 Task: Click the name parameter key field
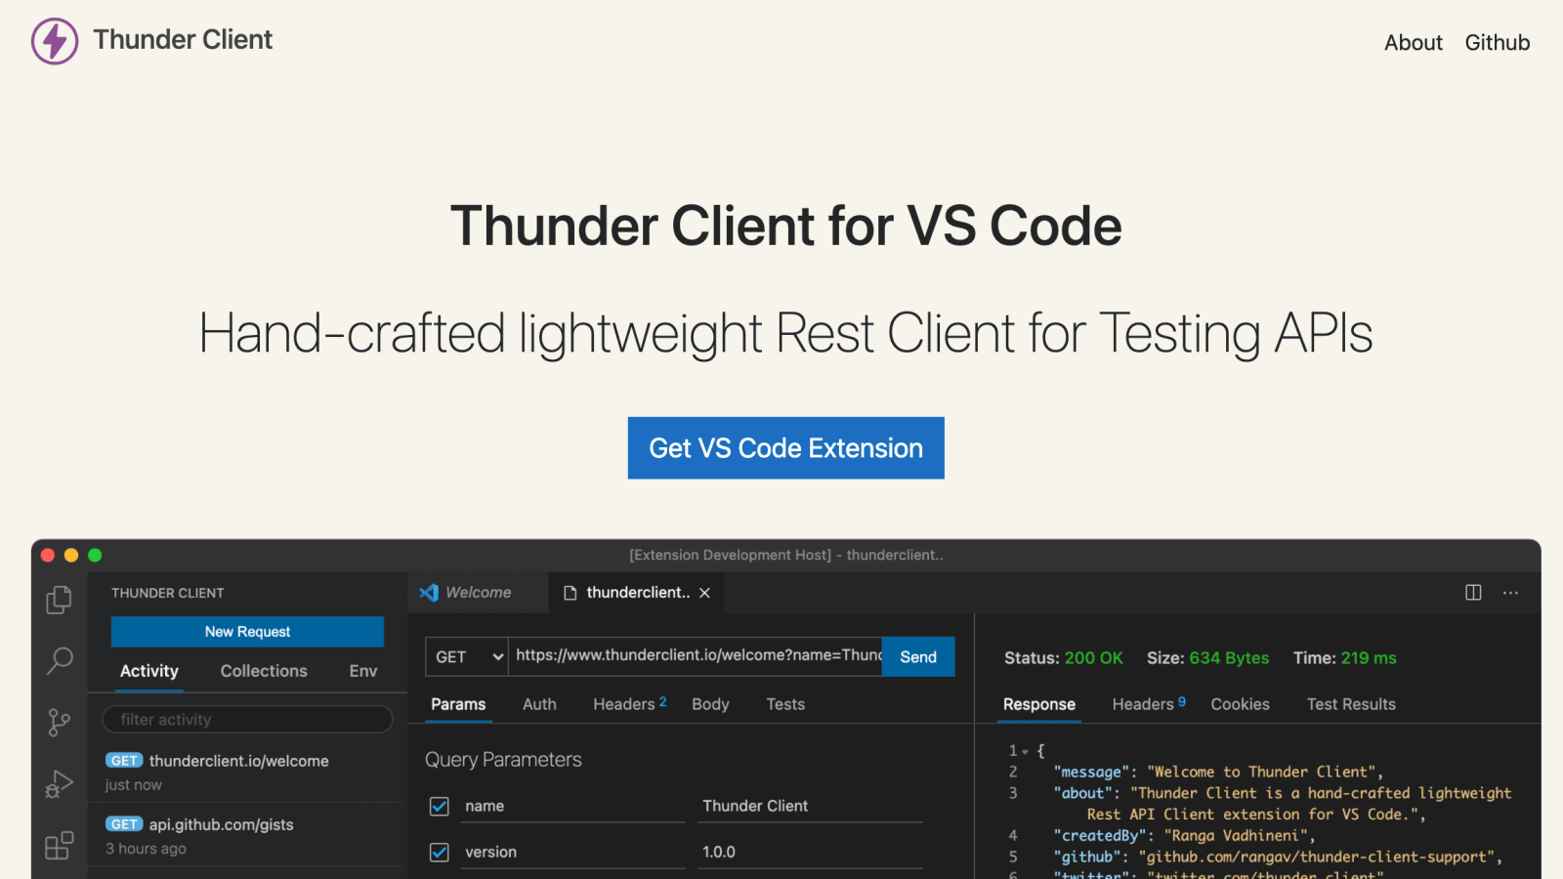click(x=573, y=807)
